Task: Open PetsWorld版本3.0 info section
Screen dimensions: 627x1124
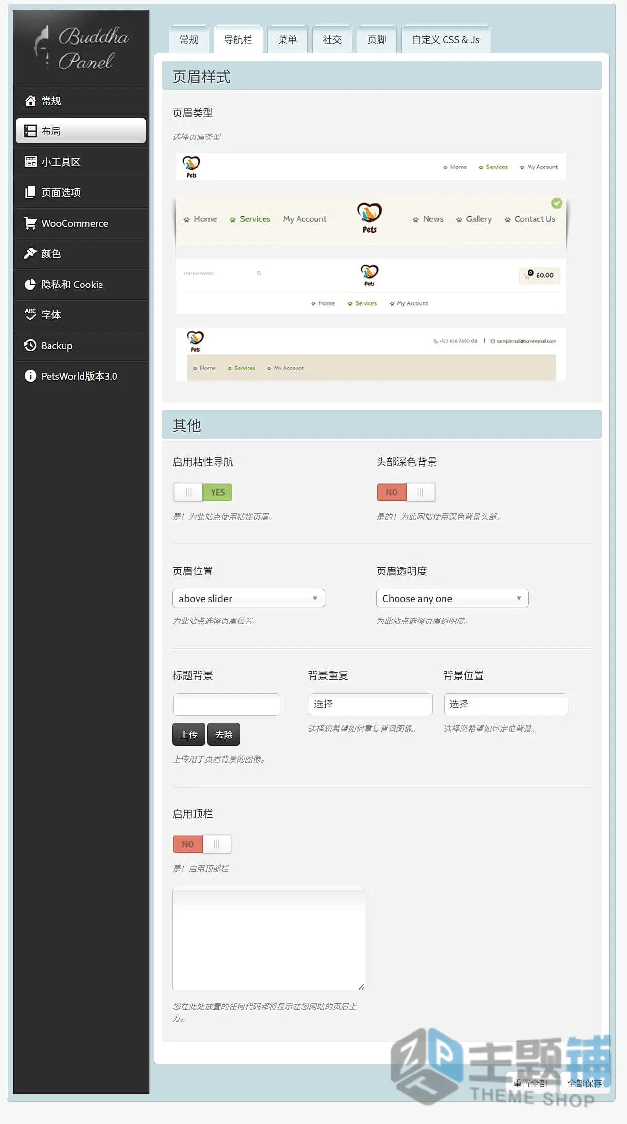Action: pyautogui.click(x=81, y=376)
